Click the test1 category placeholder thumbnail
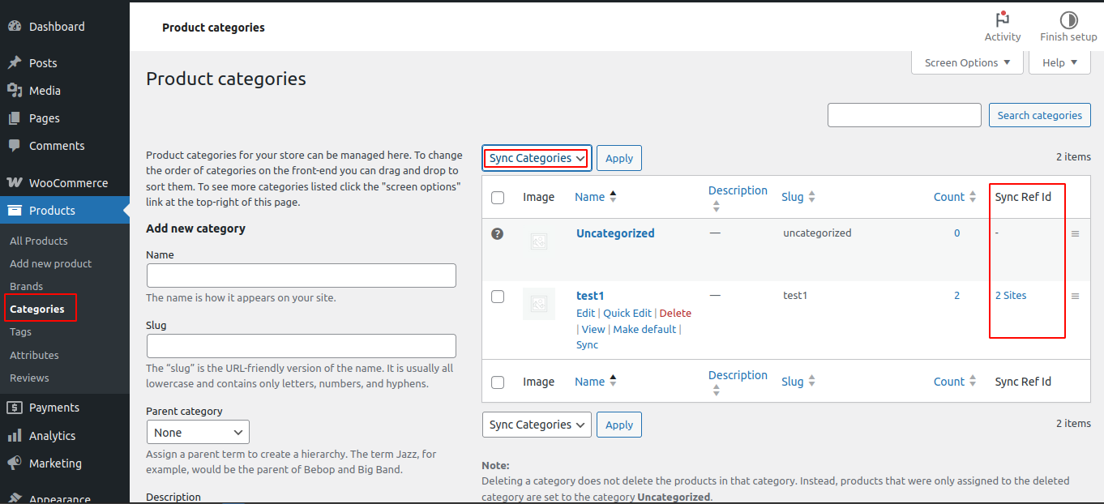This screenshot has height=504, width=1104. [x=539, y=304]
